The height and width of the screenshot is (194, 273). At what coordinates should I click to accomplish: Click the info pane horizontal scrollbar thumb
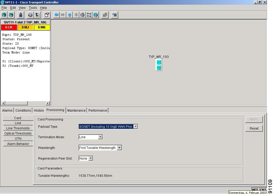click(16, 103)
